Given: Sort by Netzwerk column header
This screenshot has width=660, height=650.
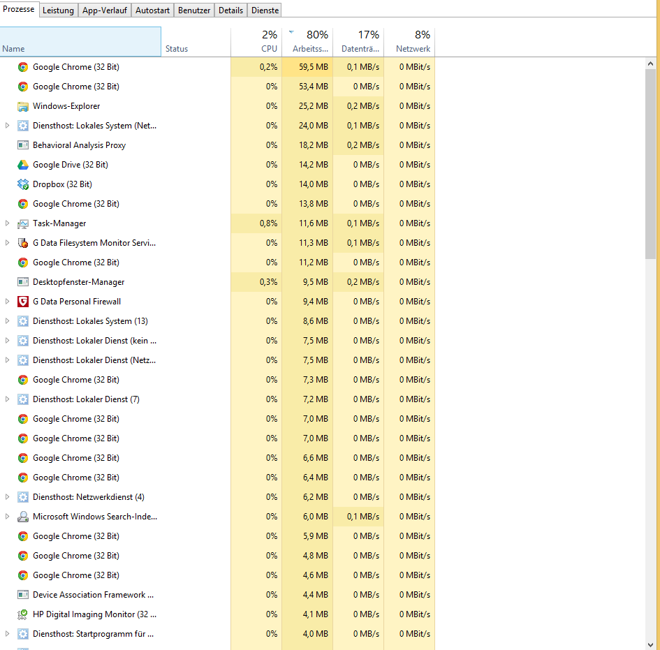Looking at the screenshot, I should point(409,42).
